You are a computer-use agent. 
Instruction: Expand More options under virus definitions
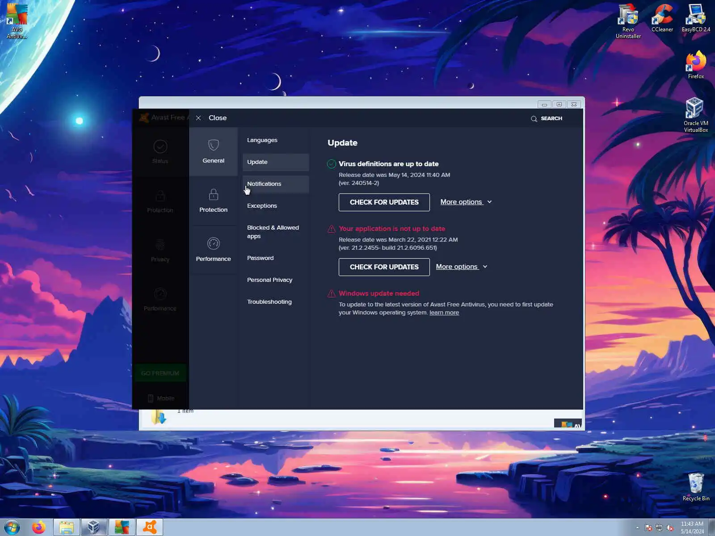(x=466, y=202)
